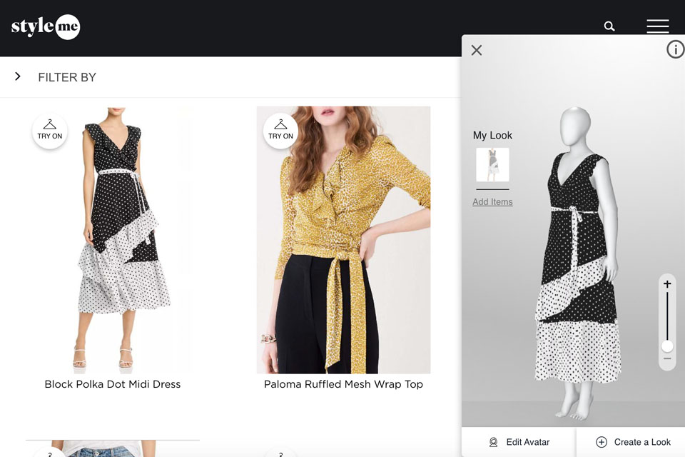Open the Paloma Ruffled Mesh Wrap Top photo
685x457 pixels.
pos(343,240)
